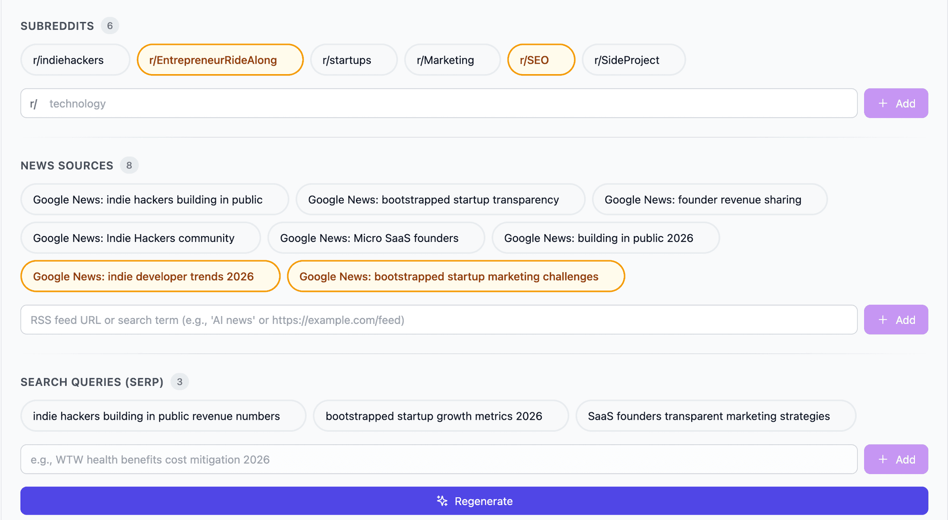This screenshot has width=948, height=520.
Task: Click the r/ prefix icon in the subreddit field
Action: point(34,103)
